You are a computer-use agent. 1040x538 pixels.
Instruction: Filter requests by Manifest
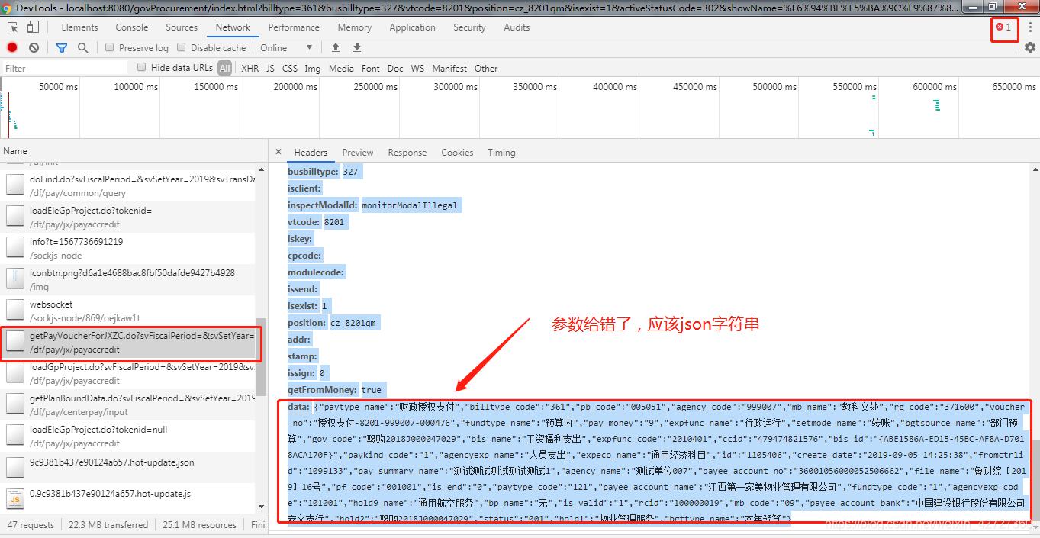point(449,68)
